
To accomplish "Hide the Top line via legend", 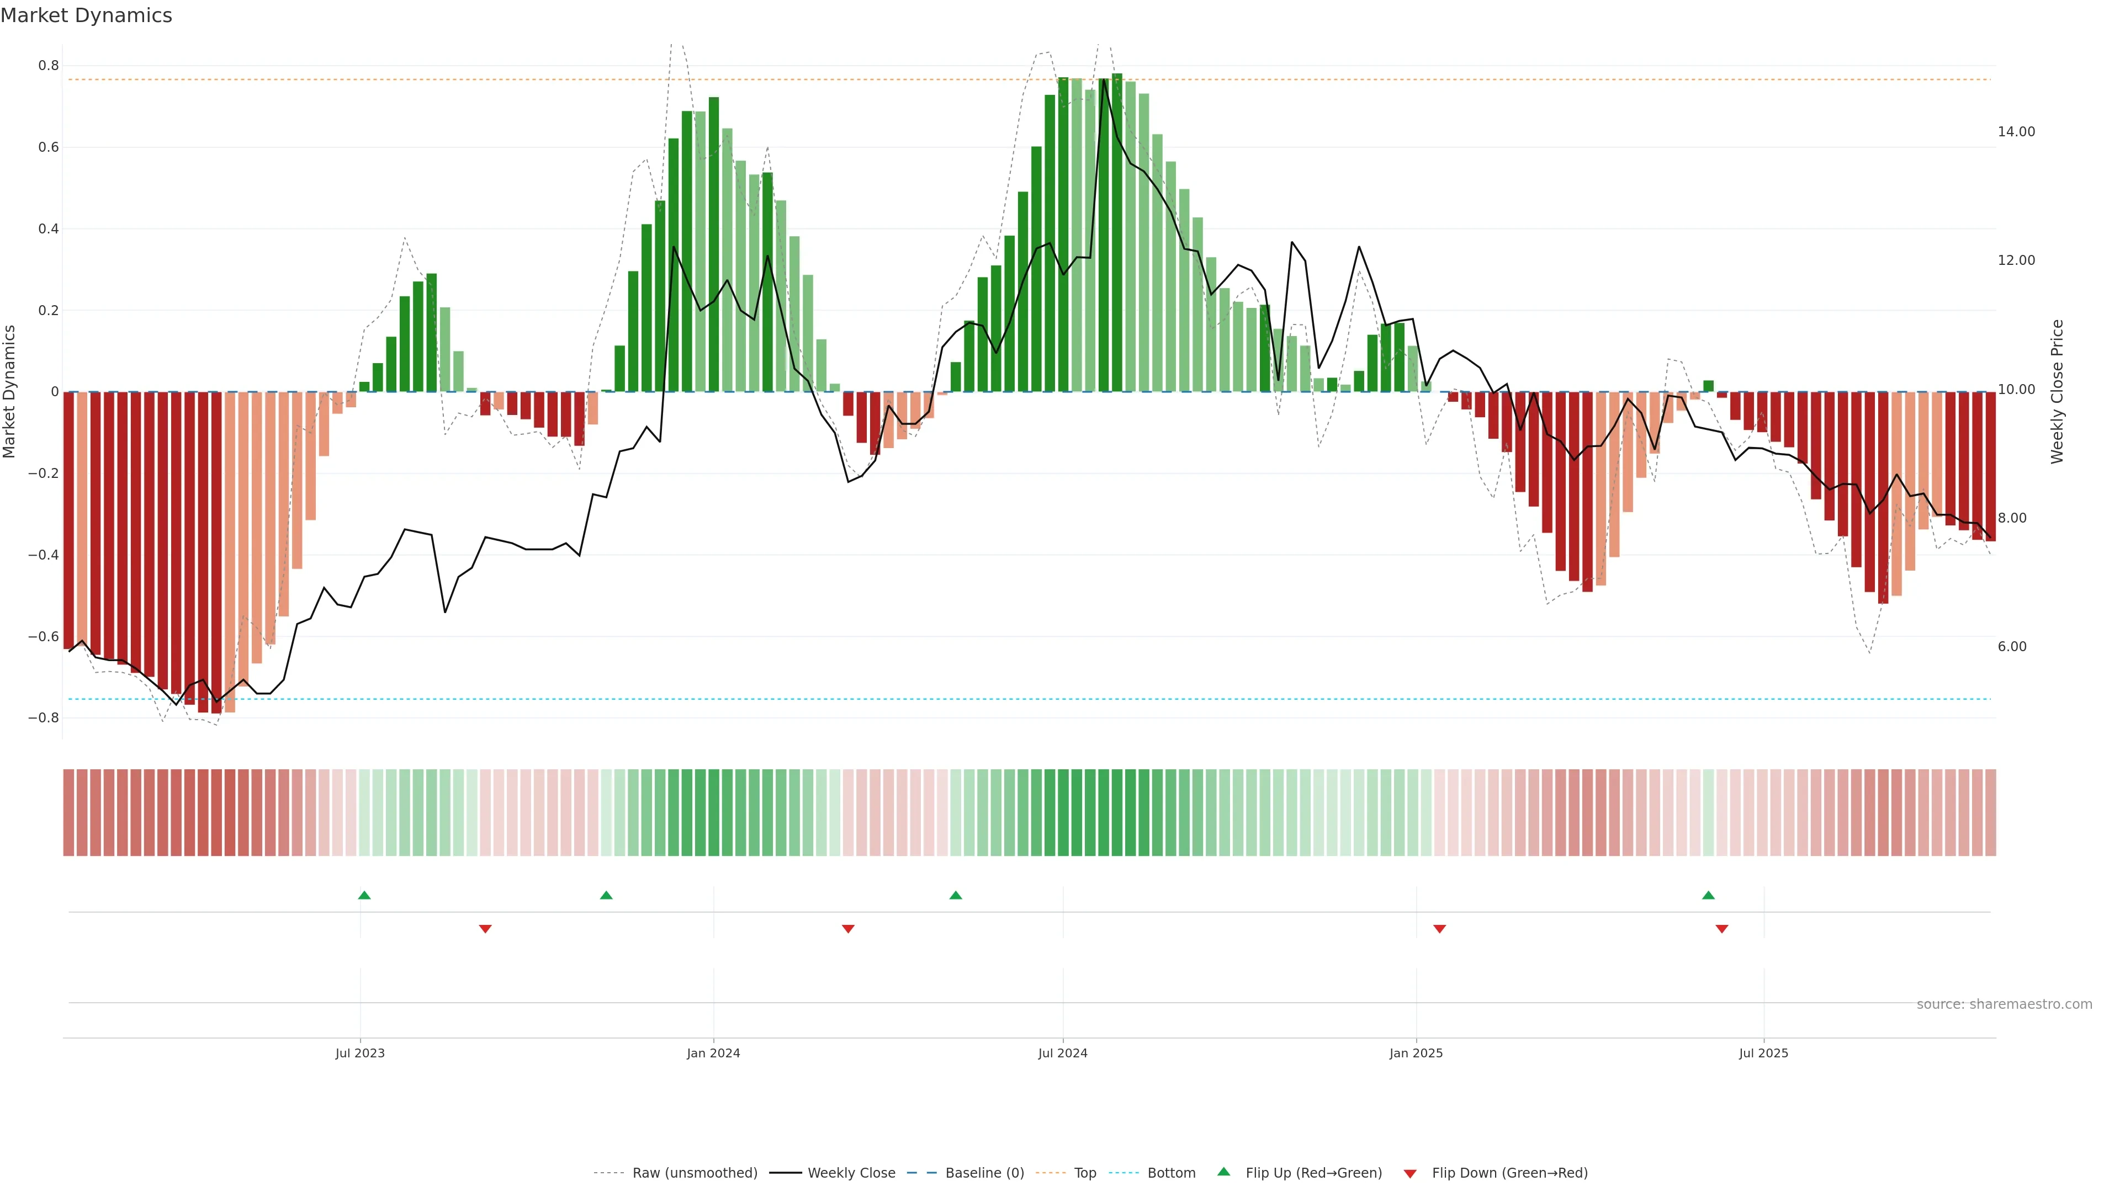I will (1085, 1173).
